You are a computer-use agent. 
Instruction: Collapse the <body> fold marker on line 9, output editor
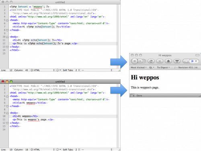point(7,113)
